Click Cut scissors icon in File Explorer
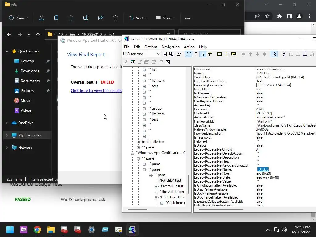The image size is (316, 237). click(x=41, y=18)
